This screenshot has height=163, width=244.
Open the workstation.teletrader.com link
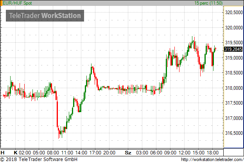(212, 159)
